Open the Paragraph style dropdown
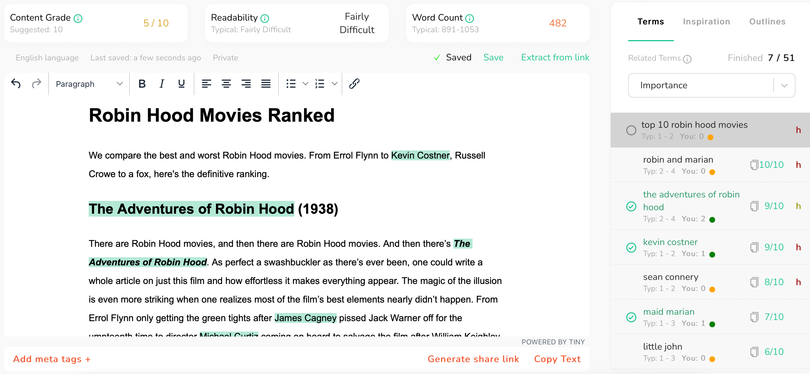Viewport: 810px width, 374px height. 89,84
